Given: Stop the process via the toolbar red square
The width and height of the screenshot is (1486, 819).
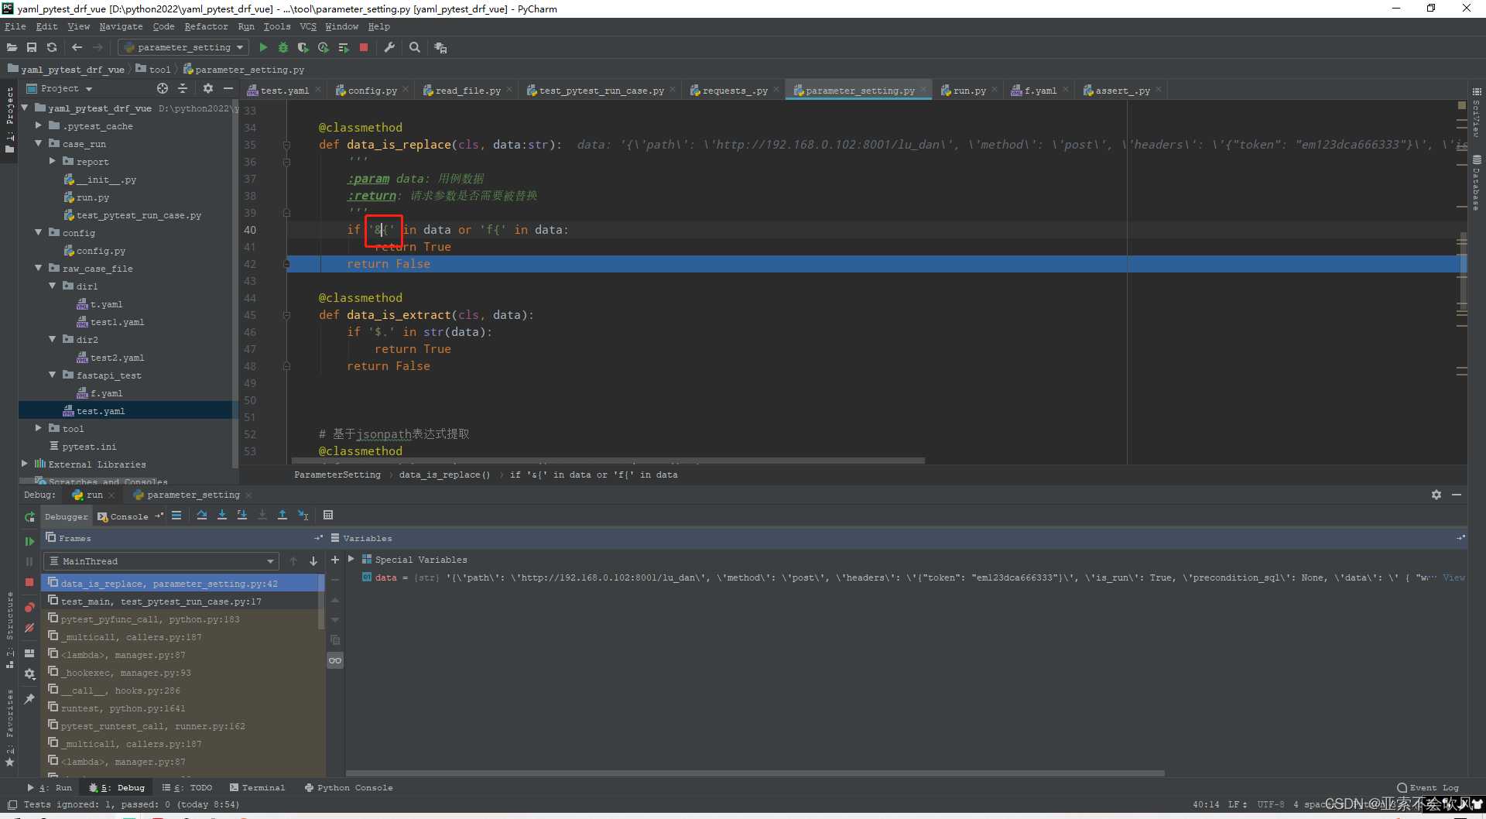Looking at the screenshot, I should (364, 47).
